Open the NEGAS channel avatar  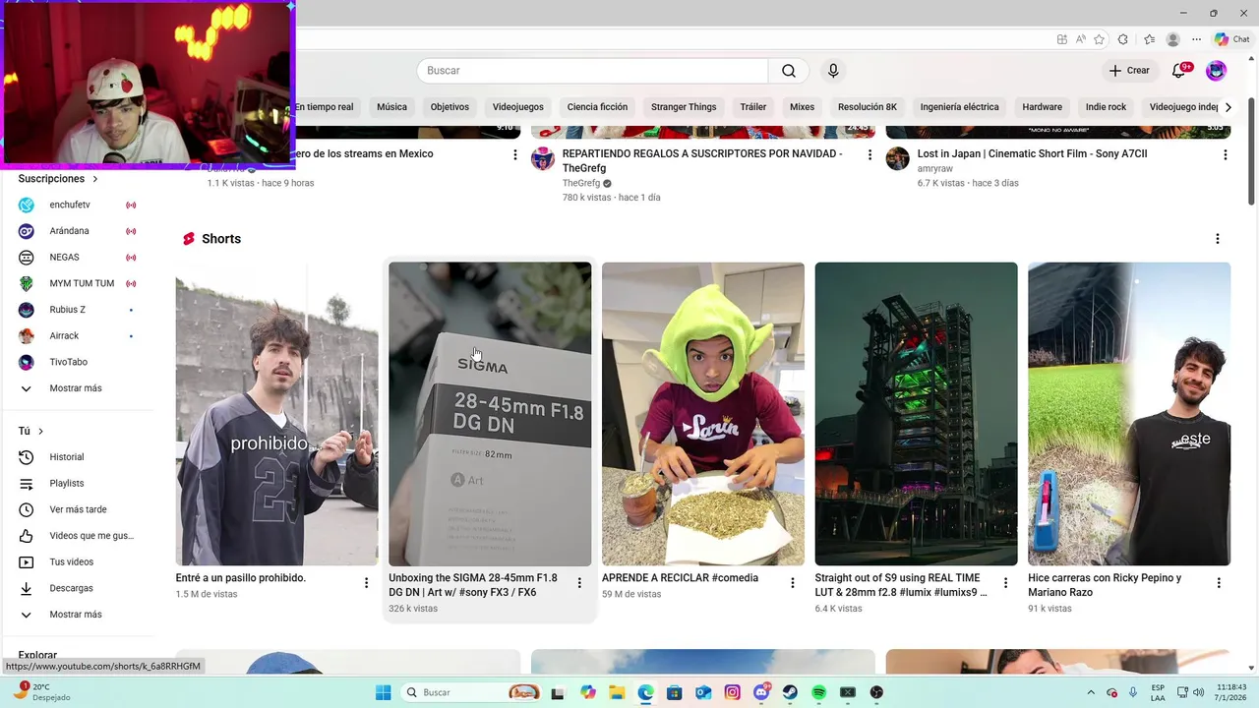[27, 258]
